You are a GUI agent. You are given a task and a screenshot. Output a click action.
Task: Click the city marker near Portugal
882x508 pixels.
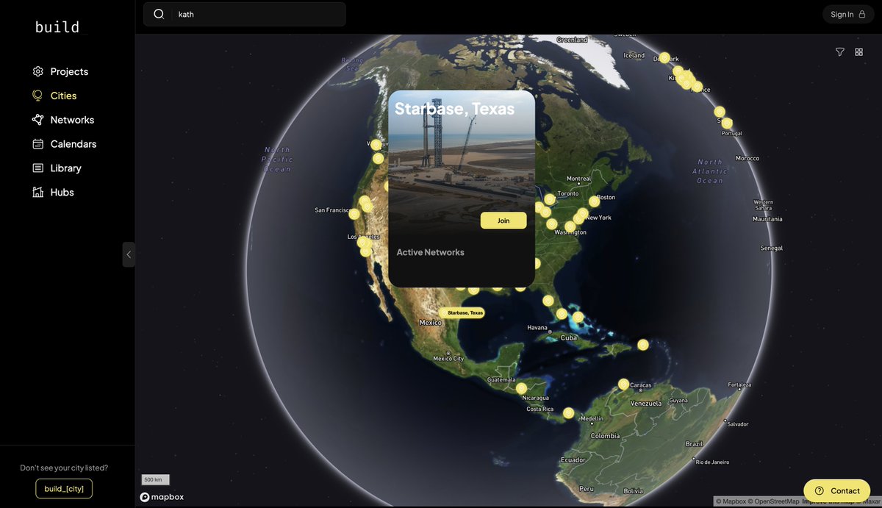coord(727,124)
